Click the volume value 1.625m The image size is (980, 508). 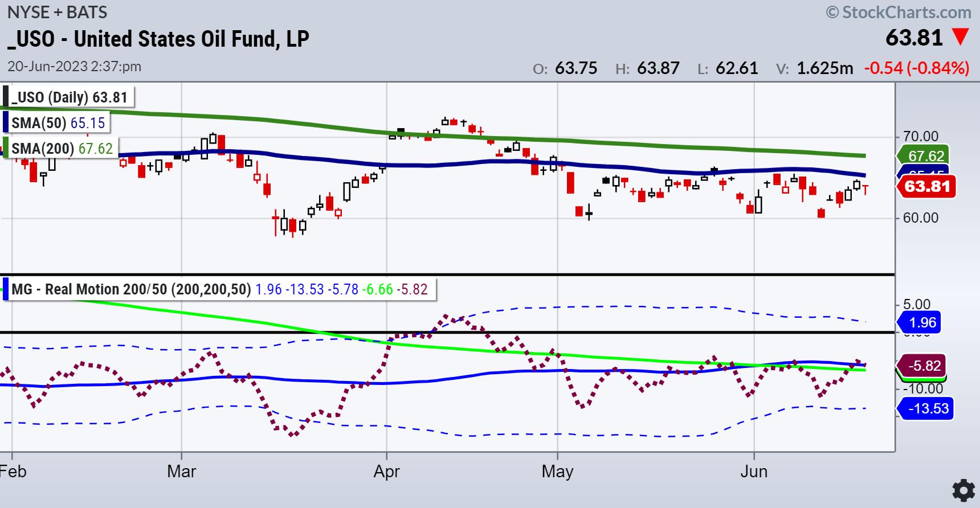(x=824, y=68)
